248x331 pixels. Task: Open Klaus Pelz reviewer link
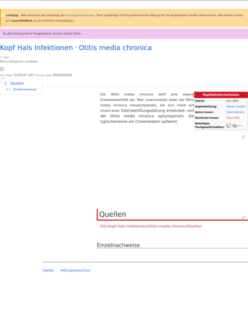click(x=233, y=118)
